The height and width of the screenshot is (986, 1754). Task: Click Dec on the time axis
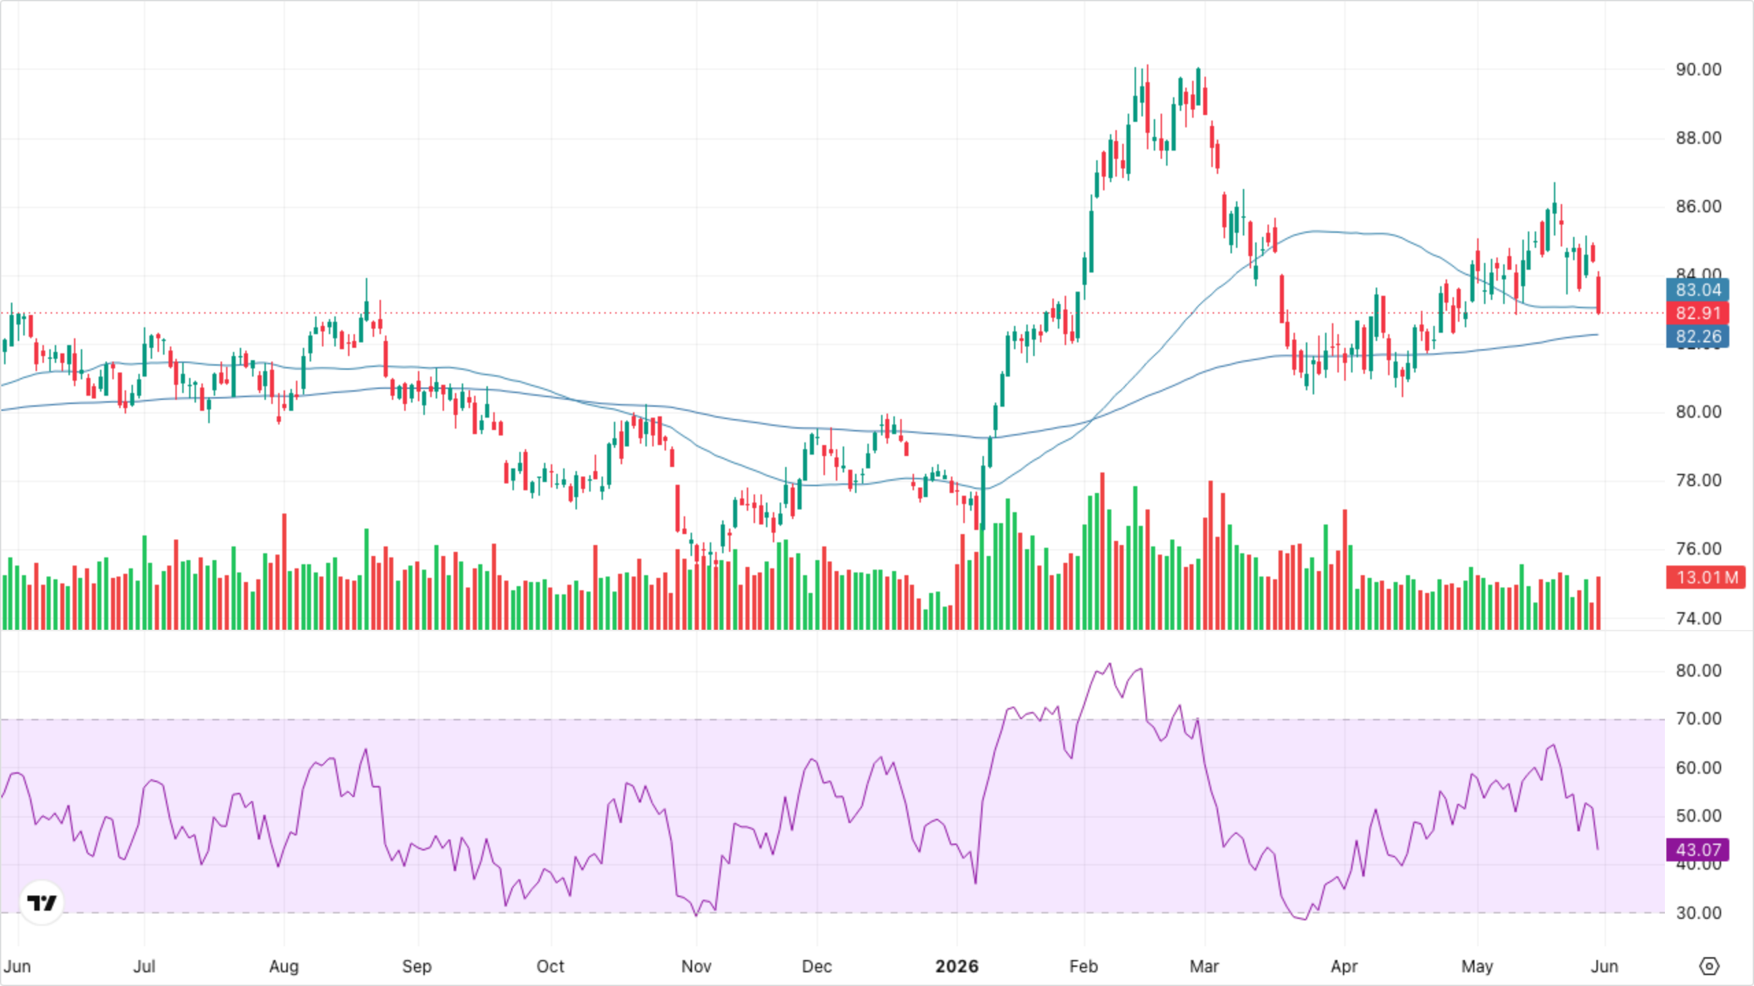pos(817,966)
